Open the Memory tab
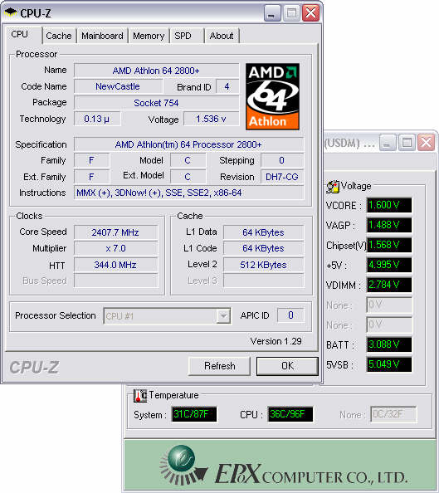The image size is (439, 493). click(x=149, y=36)
